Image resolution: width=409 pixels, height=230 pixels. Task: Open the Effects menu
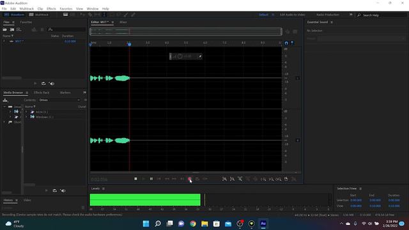click(51, 8)
